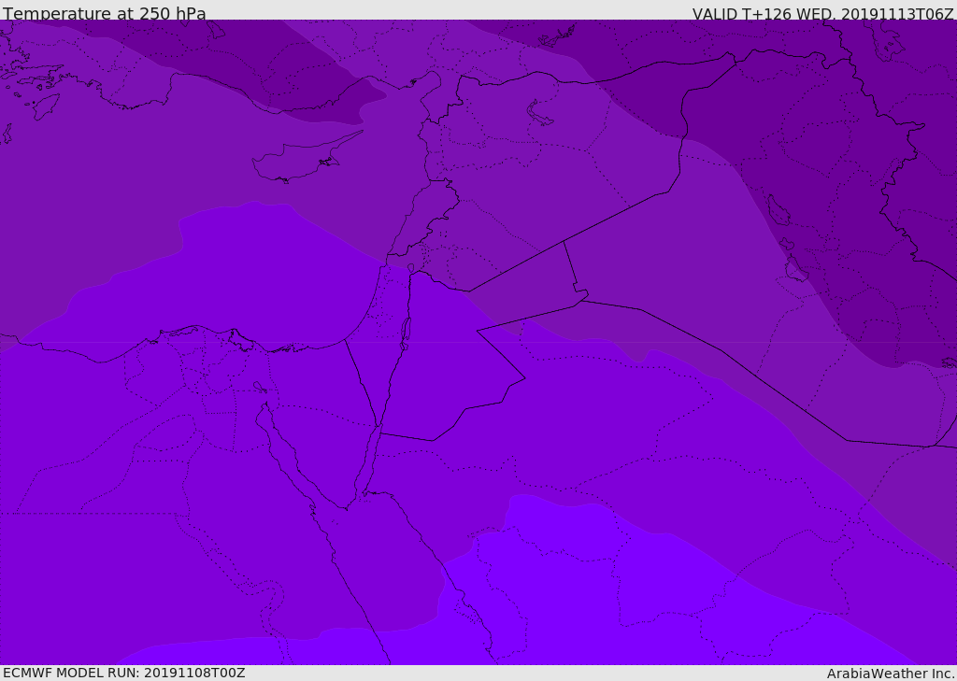
Task: Click the Dead Sea outline
Action: pyautogui.click(x=406, y=330)
